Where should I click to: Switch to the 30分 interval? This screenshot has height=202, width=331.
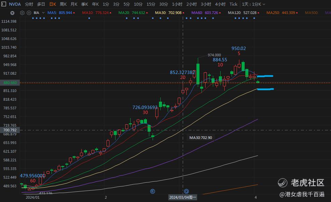pos(163,4)
